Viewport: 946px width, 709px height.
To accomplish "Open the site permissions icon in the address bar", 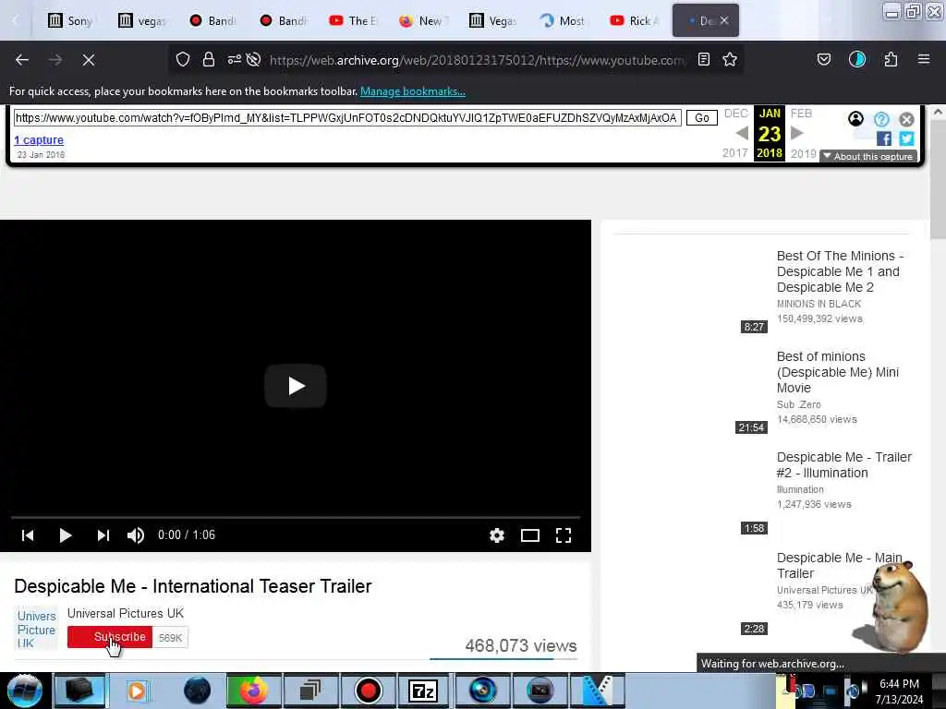I will coord(234,59).
